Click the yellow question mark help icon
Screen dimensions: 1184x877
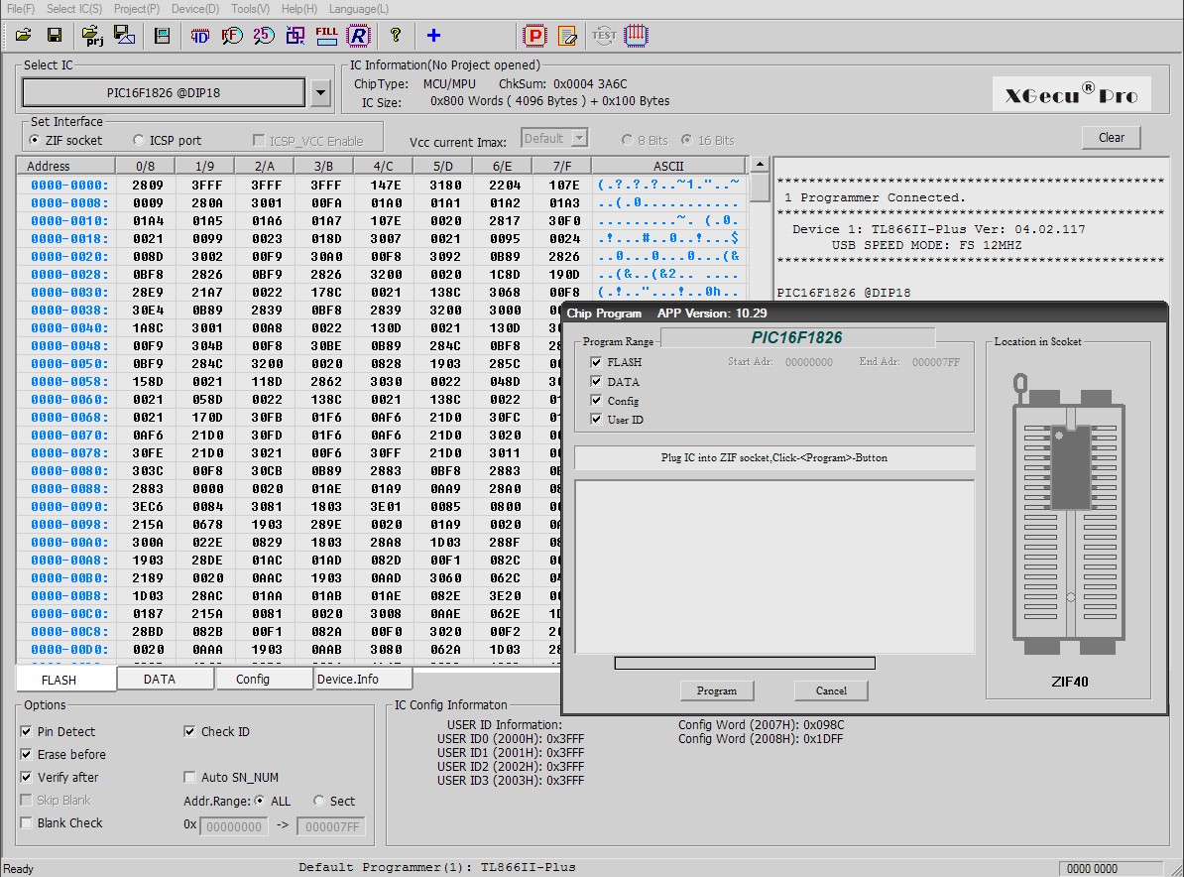coord(396,36)
